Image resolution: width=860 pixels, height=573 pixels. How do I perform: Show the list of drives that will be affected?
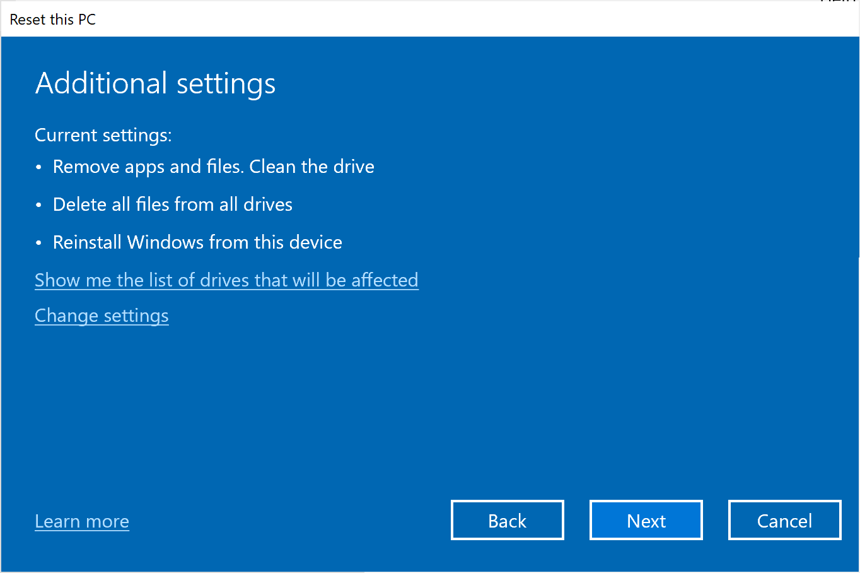(x=226, y=280)
